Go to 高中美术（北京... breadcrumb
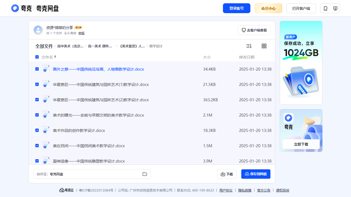Screen dimensions: 351x197 point(70,46)
